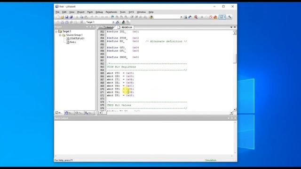Select STARTUP.A51 in the project tree
Viewport: 301px width, 169px height.
77,38
